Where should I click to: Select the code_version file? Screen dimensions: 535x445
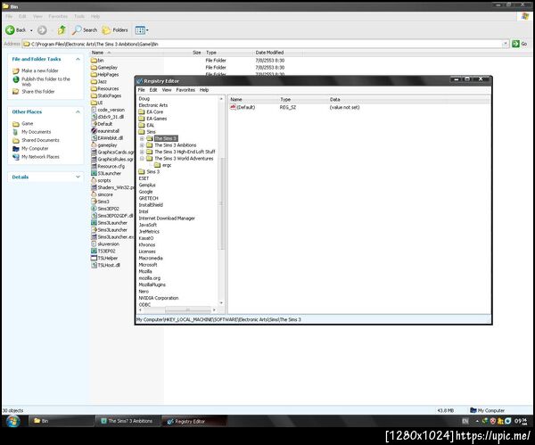tap(108, 110)
